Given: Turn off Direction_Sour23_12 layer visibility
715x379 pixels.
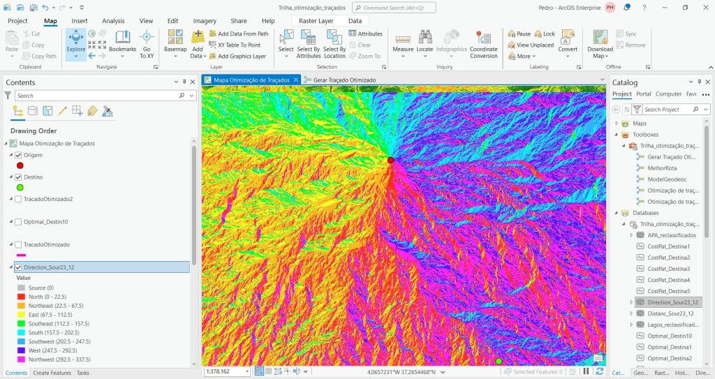Looking at the screenshot, I should (18, 267).
